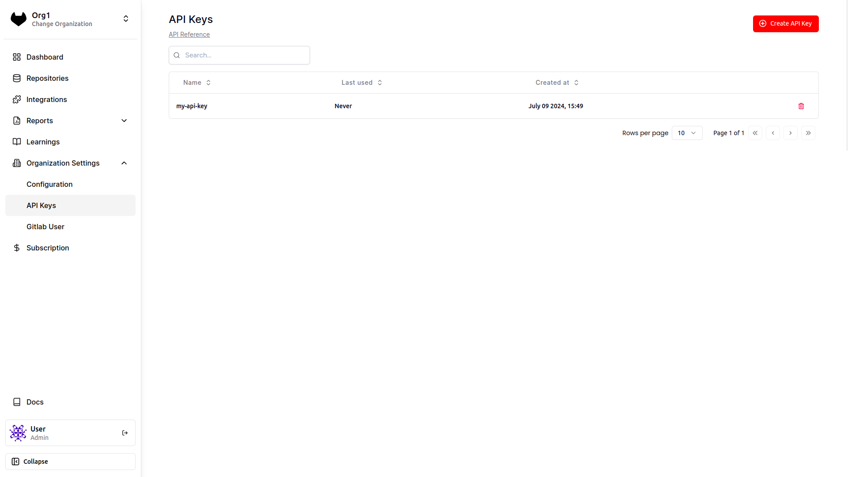Select the API Keys menu item
This screenshot has width=848, height=477.
[41, 205]
